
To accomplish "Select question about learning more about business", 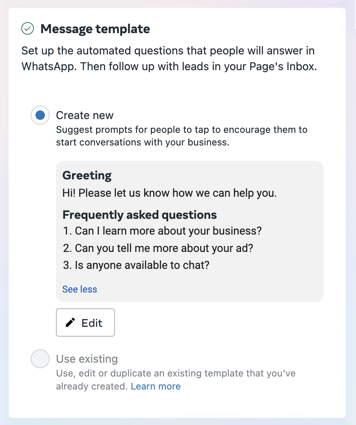I will 162,231.
